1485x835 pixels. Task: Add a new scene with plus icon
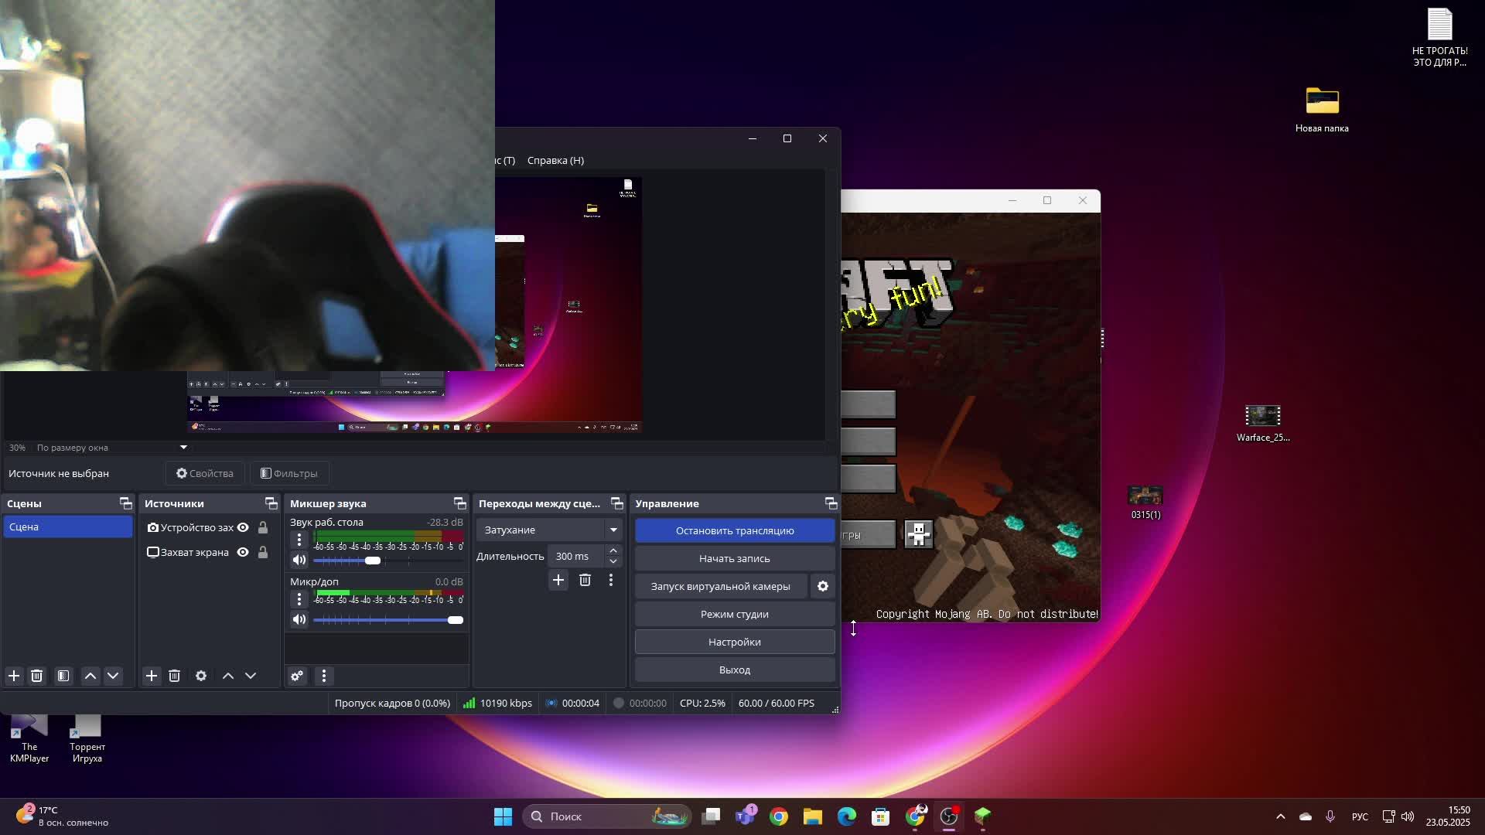14,676
